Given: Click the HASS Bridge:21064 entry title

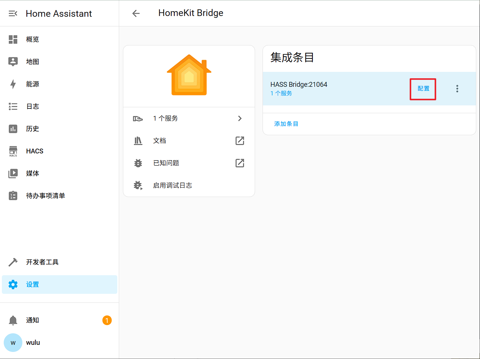Looking at the screenshot, I should [299, 85].
